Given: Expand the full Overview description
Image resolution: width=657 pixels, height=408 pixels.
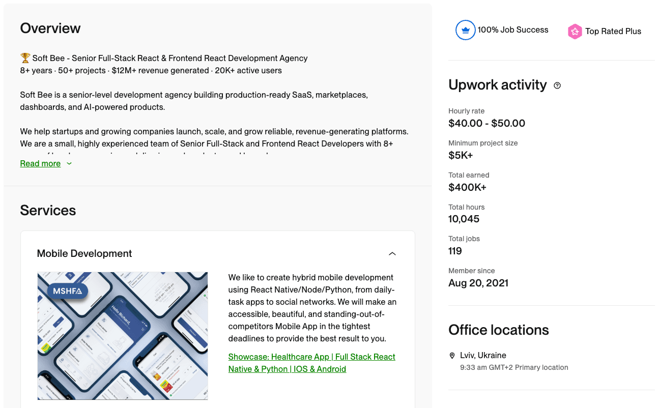Looking at the screenshot, I should (41, 163).
